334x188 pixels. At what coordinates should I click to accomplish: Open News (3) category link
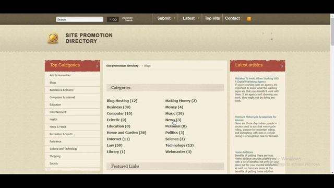(x=173, y=120)
